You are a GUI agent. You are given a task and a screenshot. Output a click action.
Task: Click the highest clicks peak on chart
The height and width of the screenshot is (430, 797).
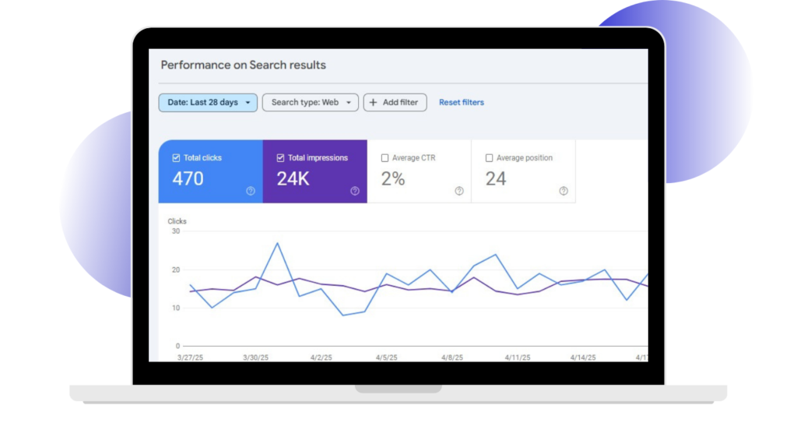tap(278, 243)
